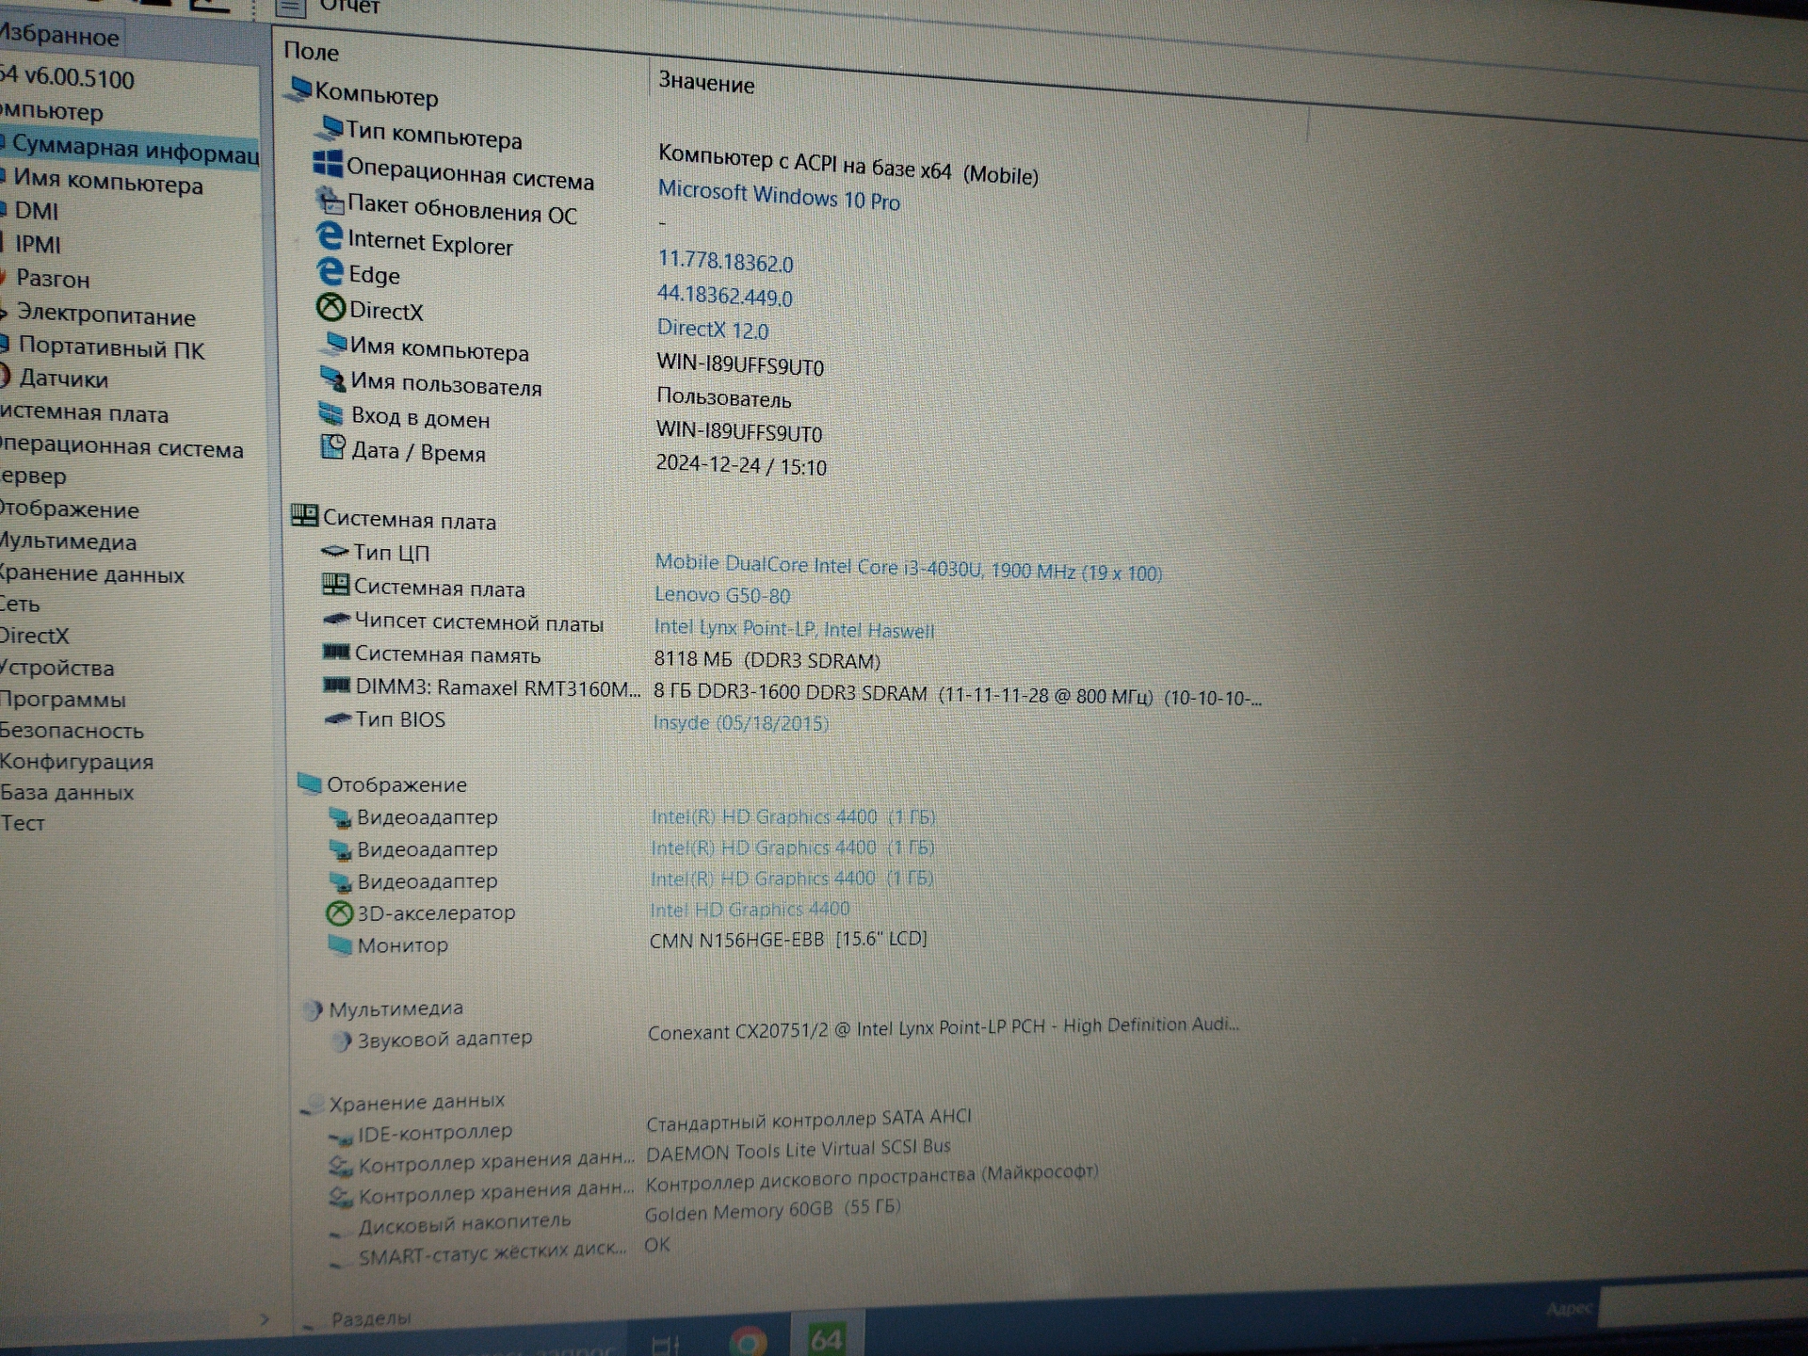Open the Портативный ПК tree item
1808x1356 pixels.
(x=111, y=347)
